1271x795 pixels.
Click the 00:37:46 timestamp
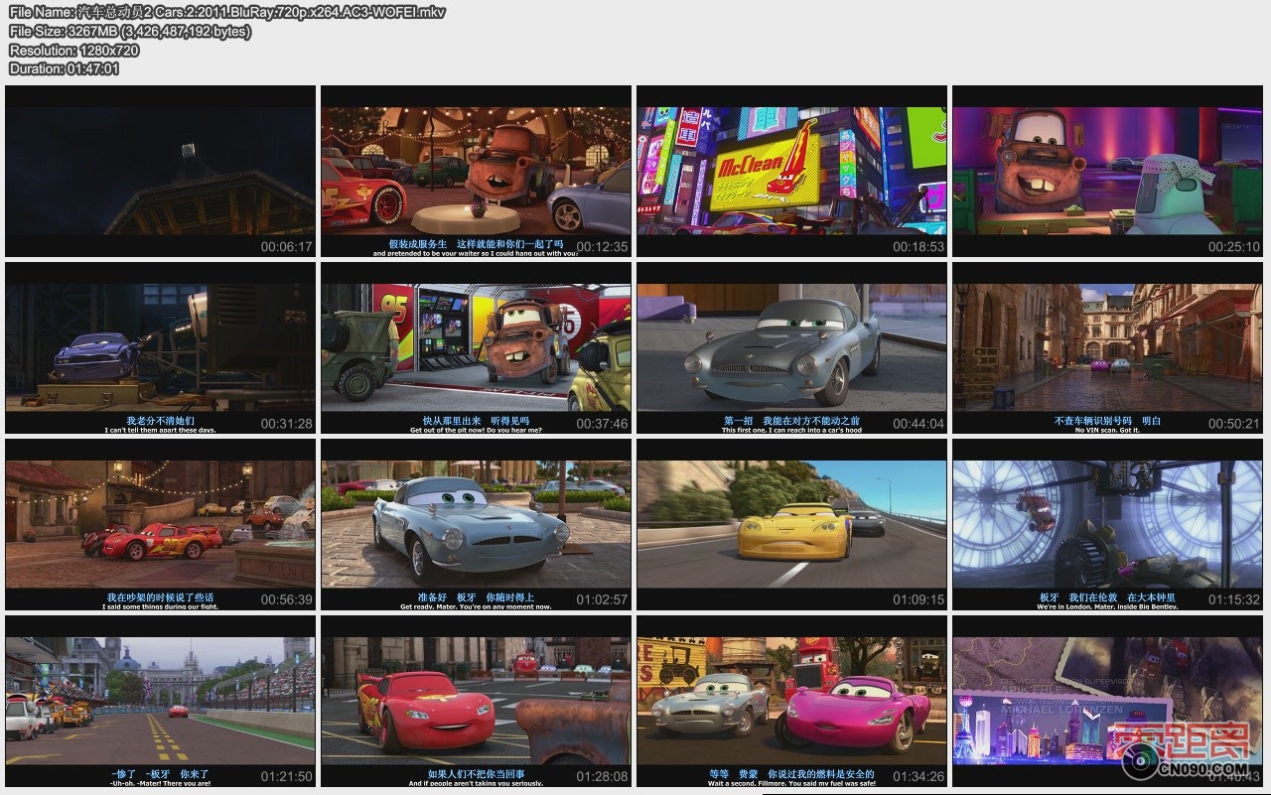pos(603,424)
